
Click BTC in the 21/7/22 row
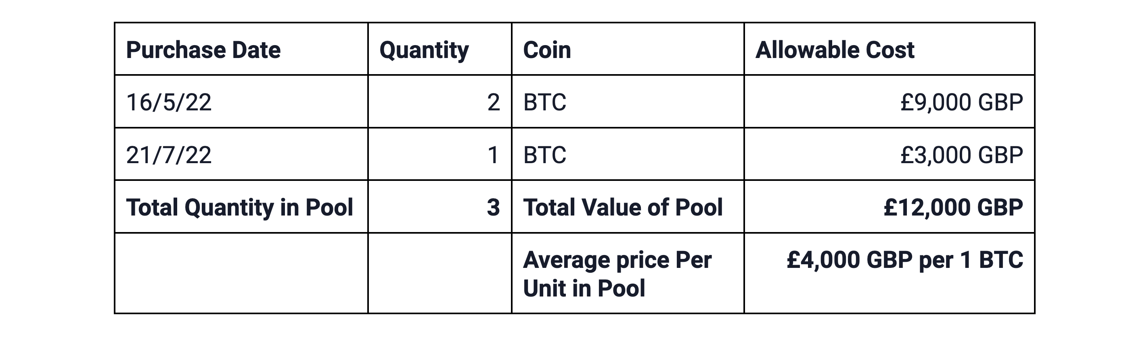coord(544,155)
